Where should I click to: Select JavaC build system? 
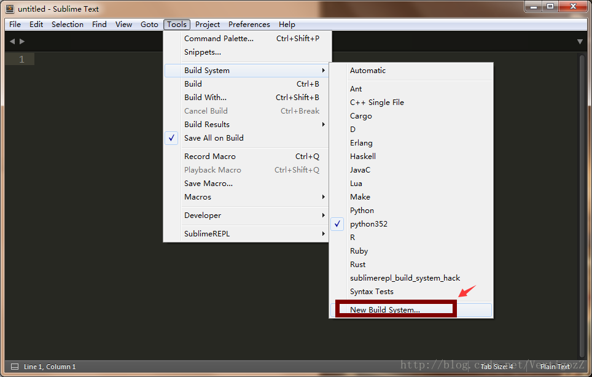(x=411, y=170)
